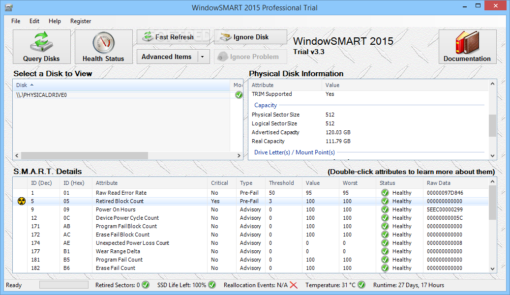
Task: Select the \\.\PHYSICALDRIVE0 disk row
Action: [x=128, y=95]
